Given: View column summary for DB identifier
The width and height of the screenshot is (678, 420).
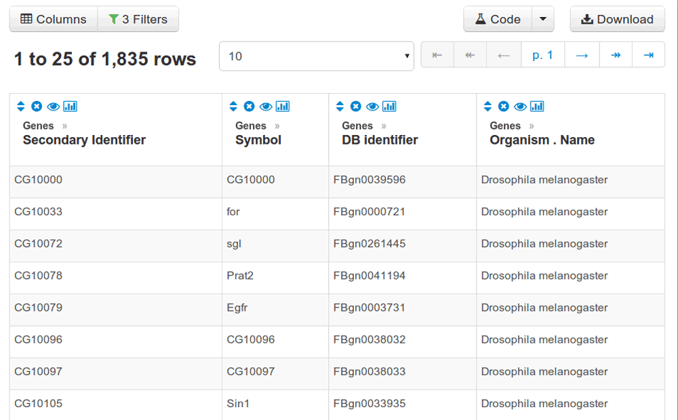Looking at the screenshot, I should [x=389, y=107].
